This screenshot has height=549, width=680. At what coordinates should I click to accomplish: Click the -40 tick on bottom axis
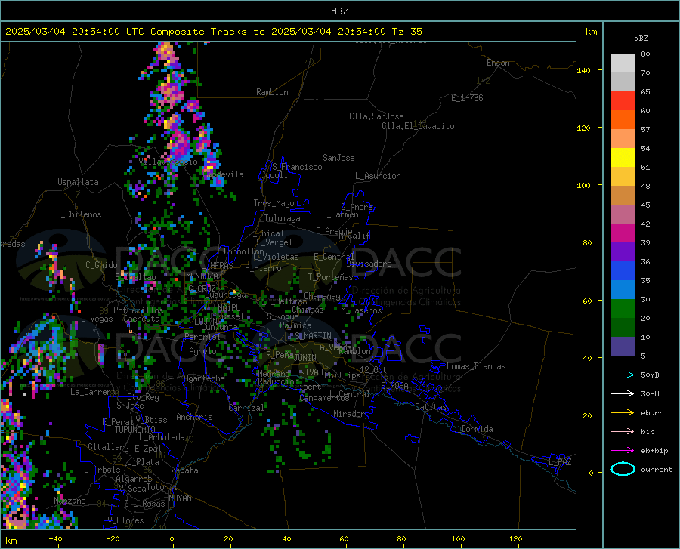tap(55, 539)
